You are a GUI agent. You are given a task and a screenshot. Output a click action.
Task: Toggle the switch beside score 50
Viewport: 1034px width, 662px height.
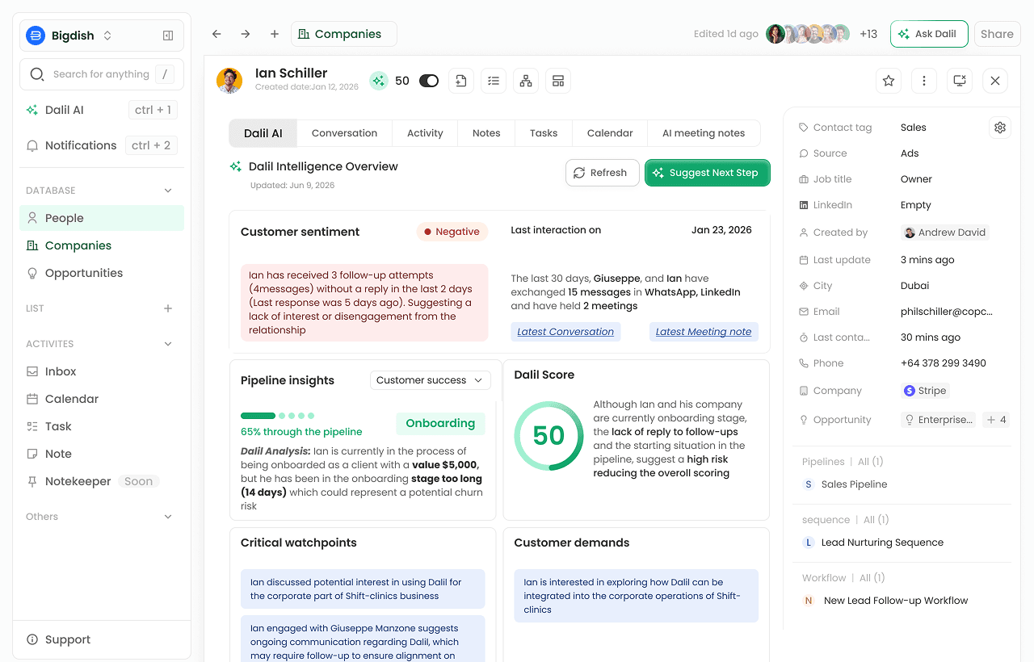pos(429,81)
